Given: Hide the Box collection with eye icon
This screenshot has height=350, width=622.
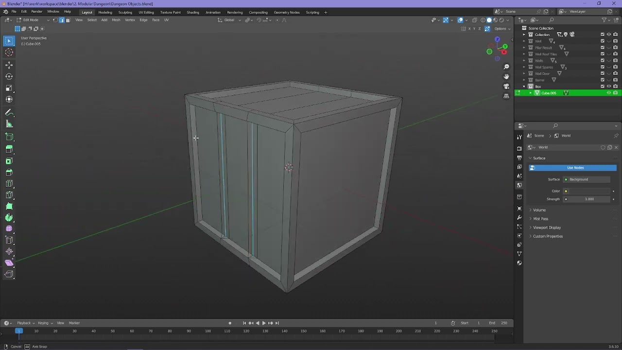Looking at the screenshot, I should point(609,87).
